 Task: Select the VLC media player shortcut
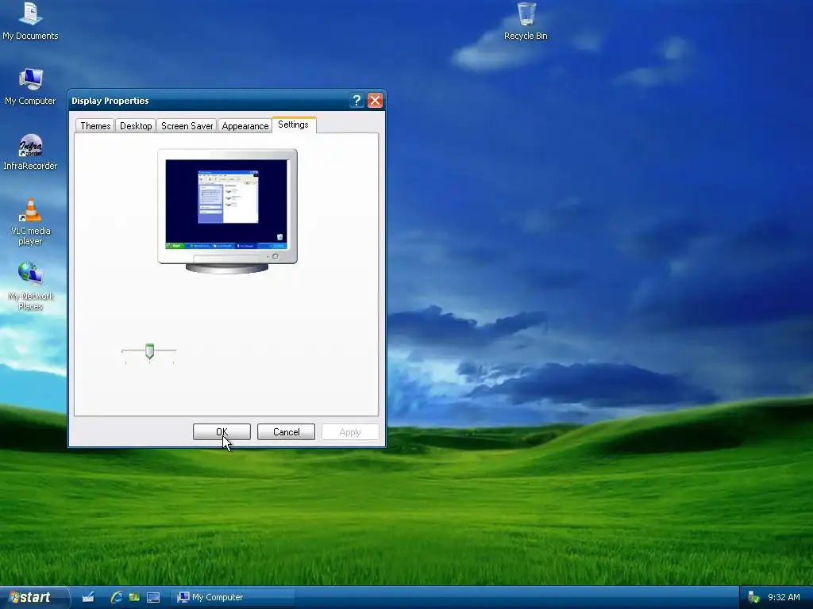(30, 222)
